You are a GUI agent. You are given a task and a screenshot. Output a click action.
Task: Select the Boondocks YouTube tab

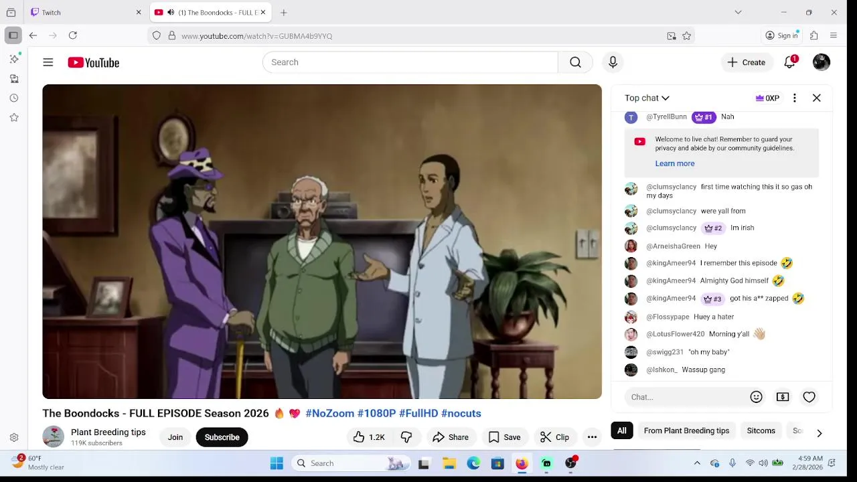pyautogui.click(x=211, y=12)
